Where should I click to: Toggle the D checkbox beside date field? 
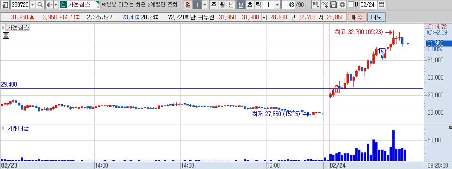click(x=351, y=5)
